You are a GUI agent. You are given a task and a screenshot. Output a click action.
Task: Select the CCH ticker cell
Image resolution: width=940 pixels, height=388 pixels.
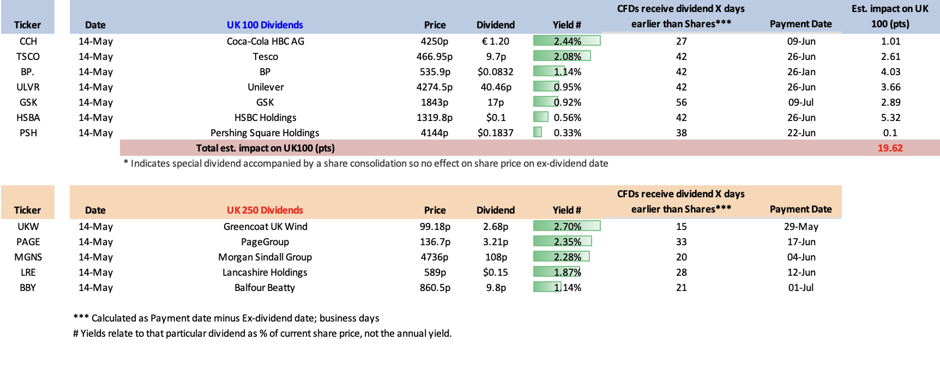point(28,41)
